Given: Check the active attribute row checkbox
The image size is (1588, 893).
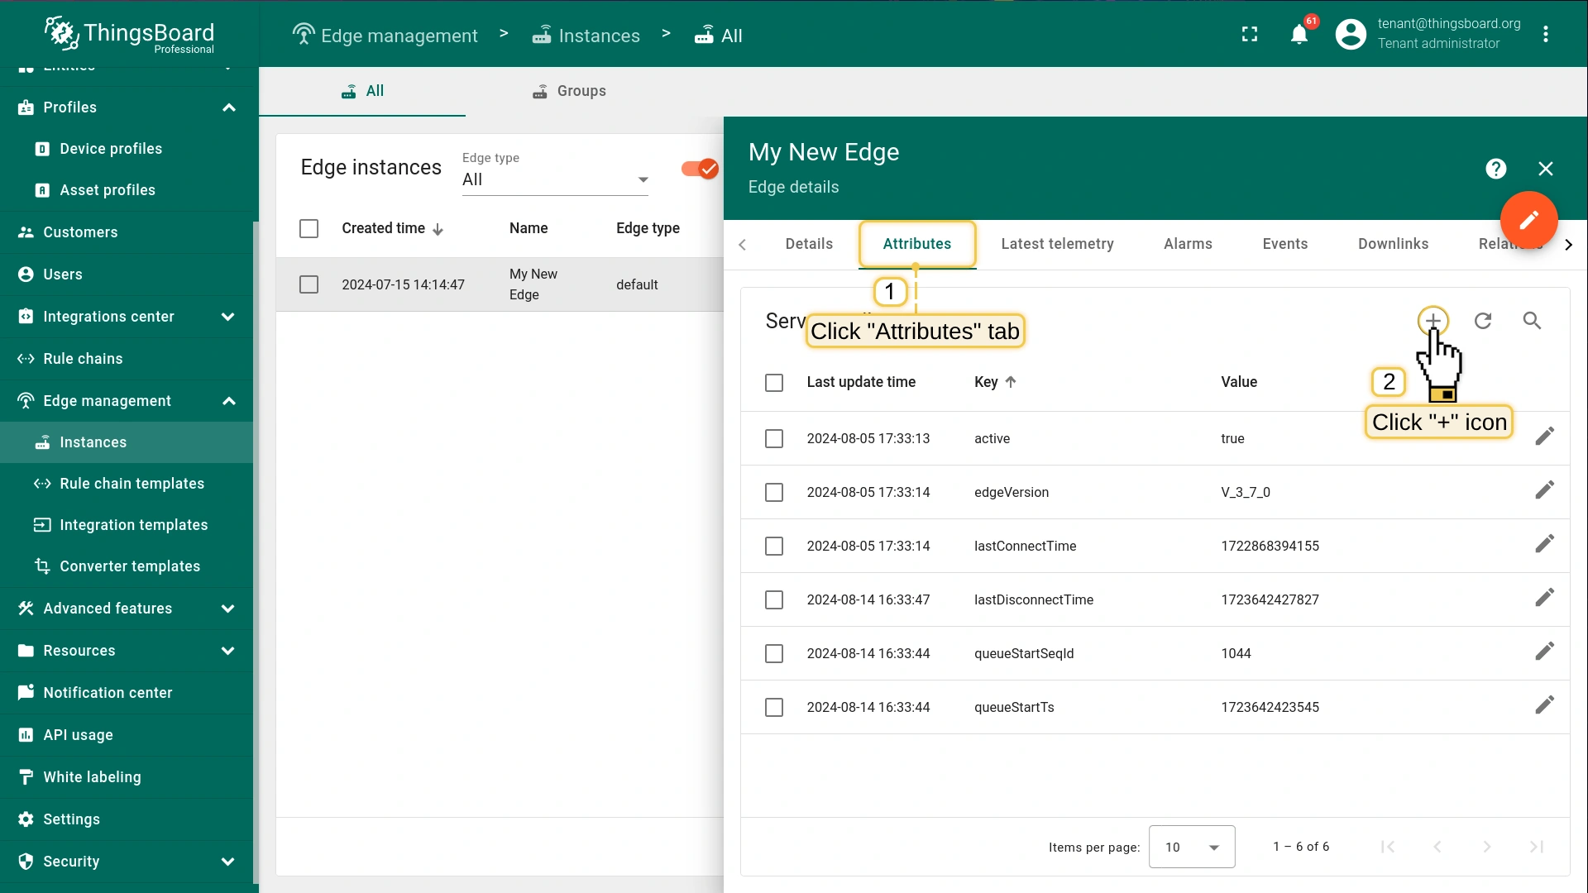Looking at the screenshot, I should tap(774, 438).
